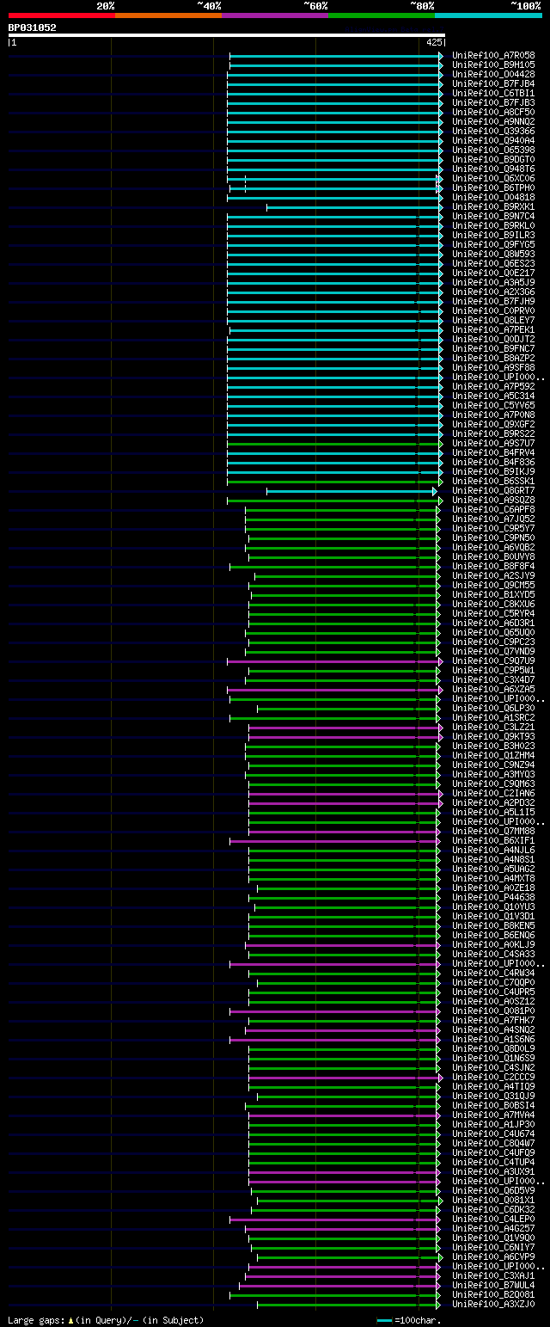550x1327 pixels.
Task: Click the UniRef100_A7PEK1 label
Action: tap(493, 329)
